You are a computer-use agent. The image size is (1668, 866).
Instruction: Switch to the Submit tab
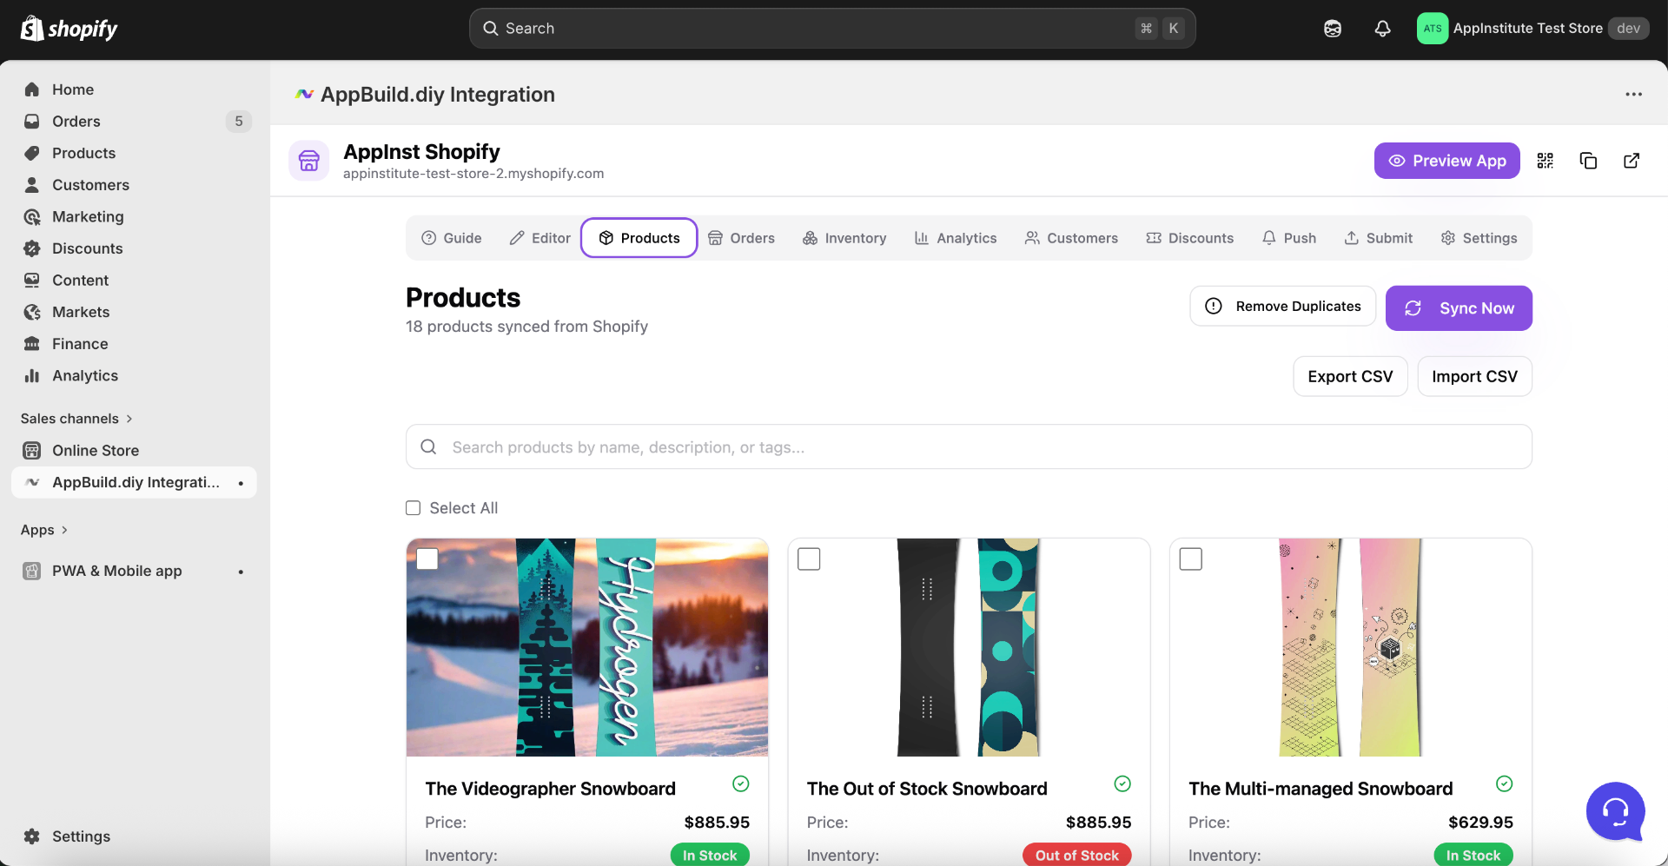(x=1379, y=238)
